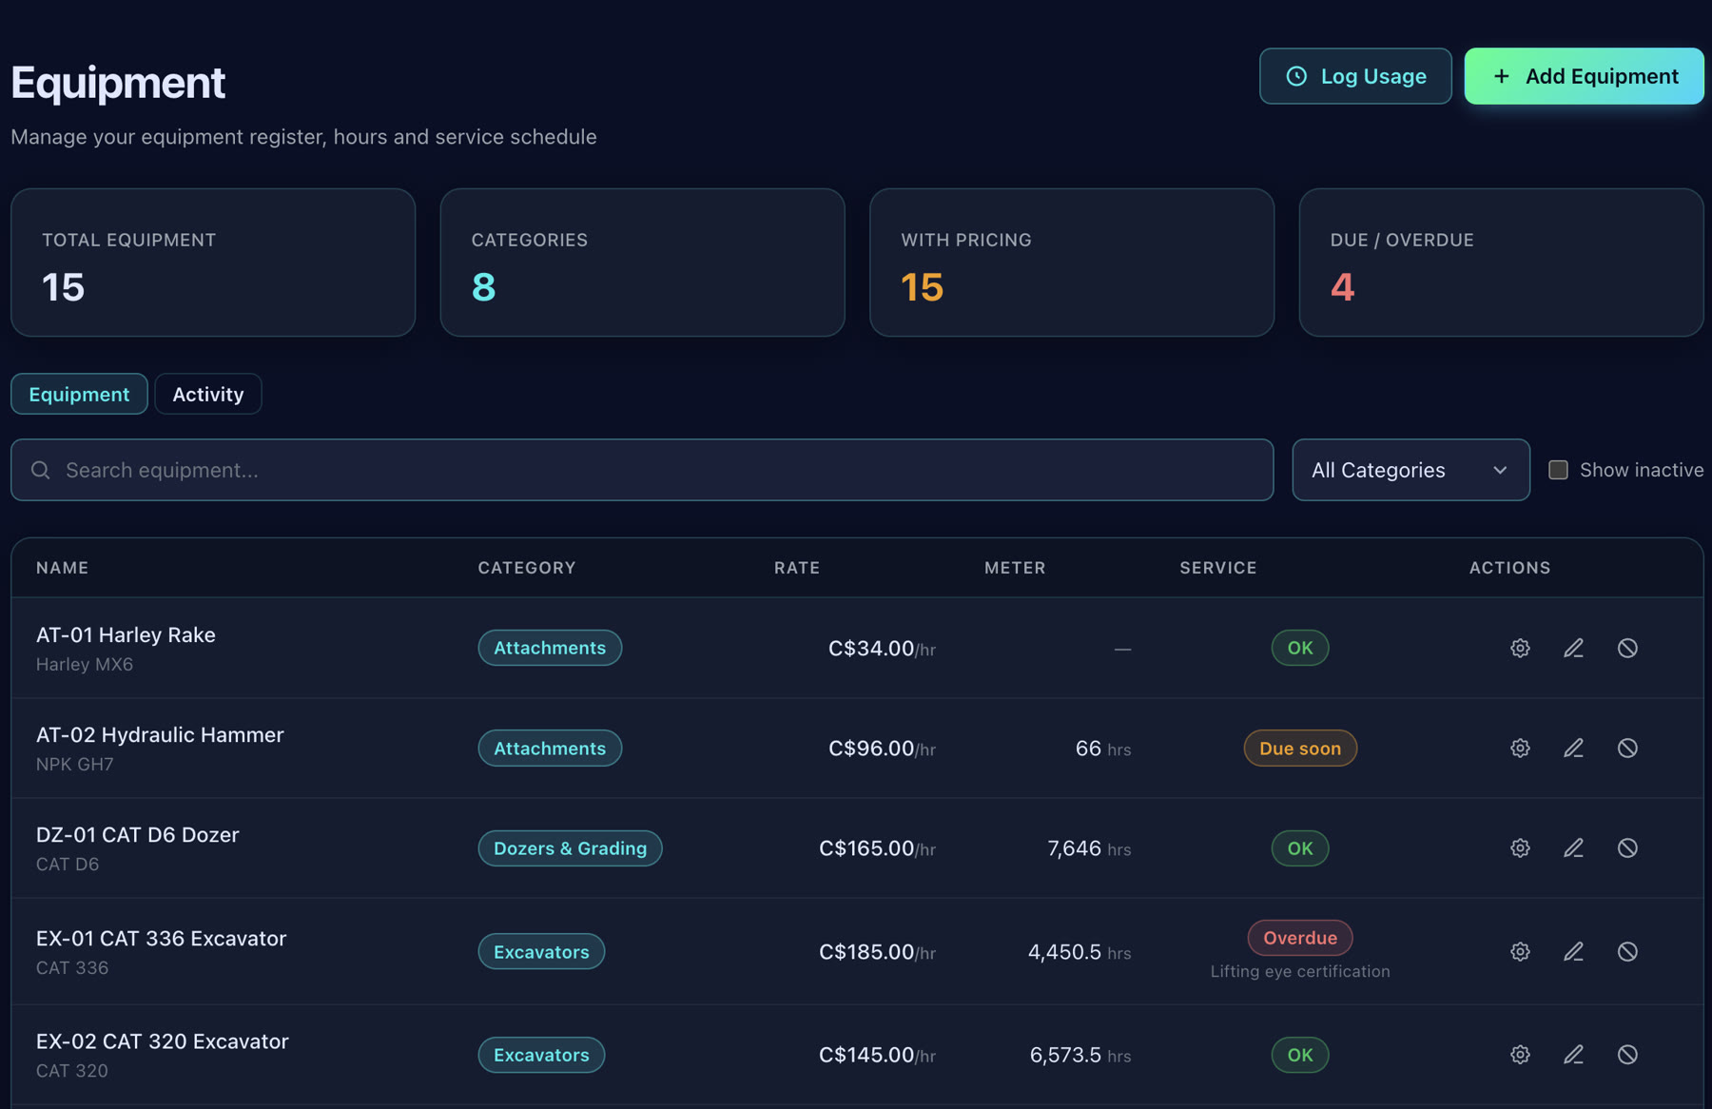Click the With Pricing stat card
The height and width of the screenshot is (1109, 1712).
1072,263
